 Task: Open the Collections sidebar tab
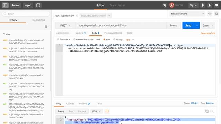click(39, 20)
